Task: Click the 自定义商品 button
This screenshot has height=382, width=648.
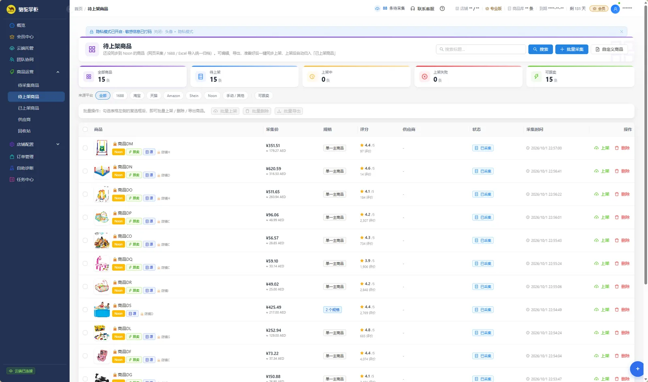Action: [x=609, y=49]
